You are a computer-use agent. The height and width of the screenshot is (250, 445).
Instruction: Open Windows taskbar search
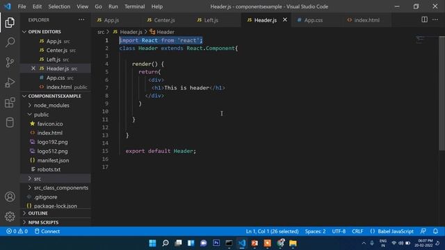click(165, 243)
